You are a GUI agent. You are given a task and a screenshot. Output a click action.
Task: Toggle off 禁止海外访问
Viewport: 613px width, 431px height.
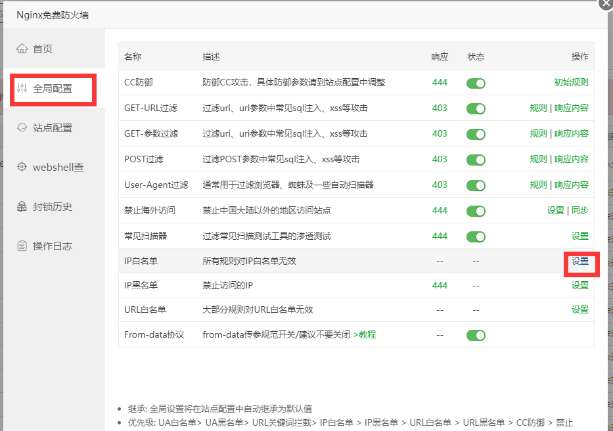pyautogui.click(x=476, y=210)
